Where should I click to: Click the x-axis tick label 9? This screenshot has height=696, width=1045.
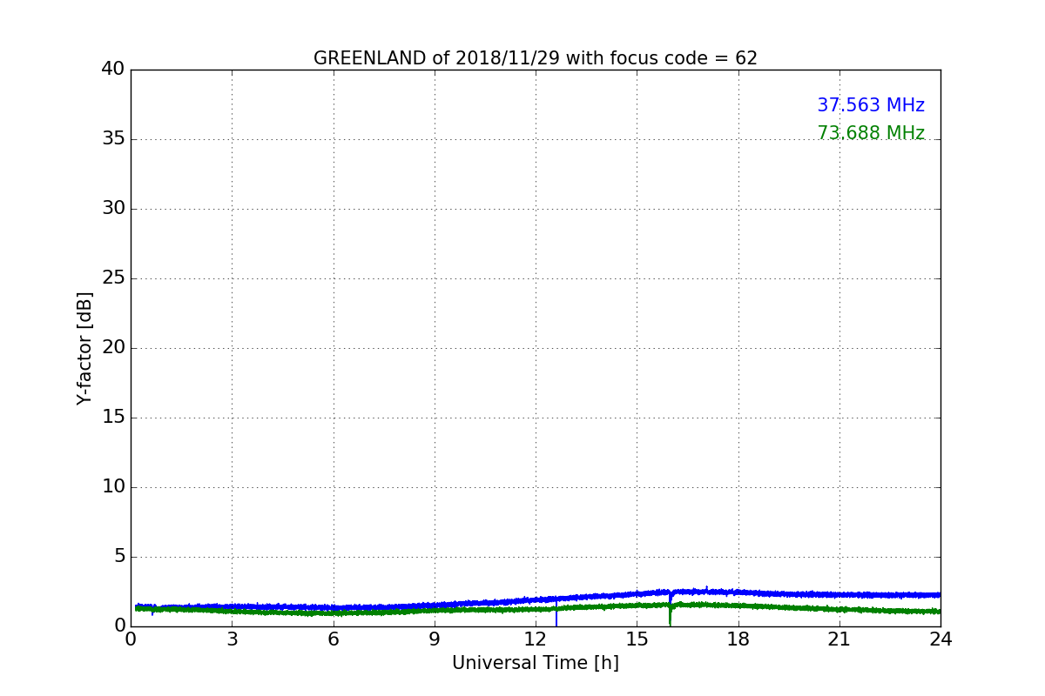tap(435, 639)
